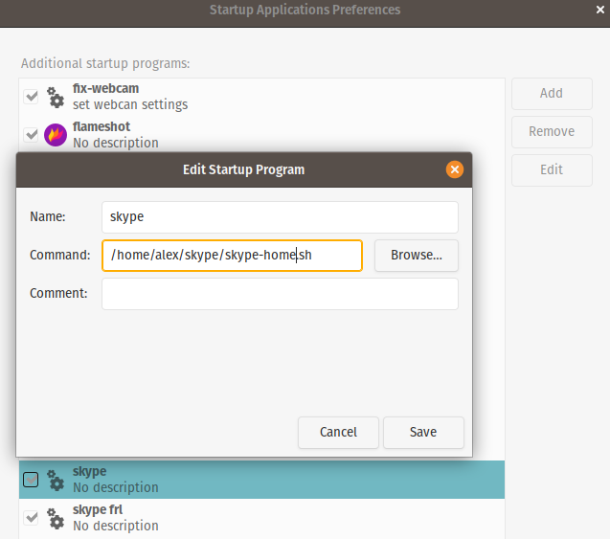Click 'No description' under skype frl
610x539 pixels.
pos(116,526)
